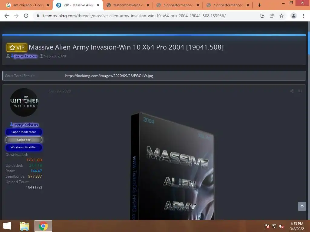Open the lookimg.com Virus Total result link
Viewport: 310px width, 232px height.
click(x=109, y=76)
